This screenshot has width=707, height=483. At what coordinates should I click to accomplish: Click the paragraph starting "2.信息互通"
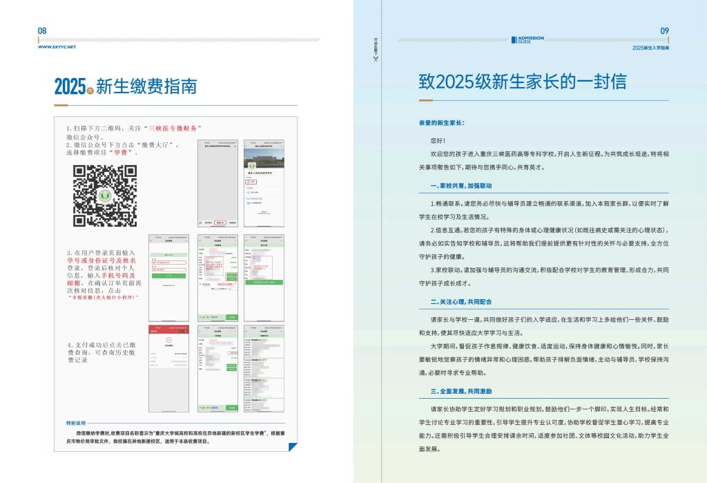click(x=544, y=243)
